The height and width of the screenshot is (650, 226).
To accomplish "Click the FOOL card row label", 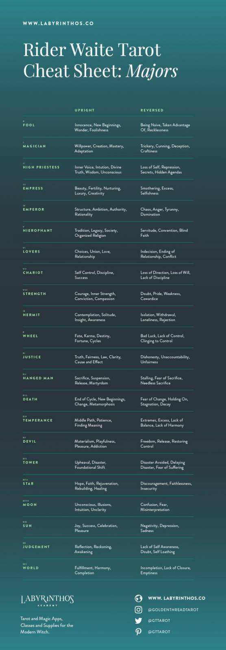I will click(x=29, y=125).
